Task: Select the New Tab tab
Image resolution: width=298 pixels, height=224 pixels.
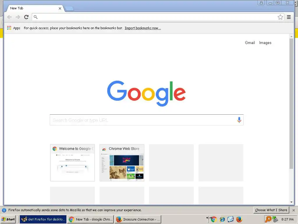Action: (34, 8)
